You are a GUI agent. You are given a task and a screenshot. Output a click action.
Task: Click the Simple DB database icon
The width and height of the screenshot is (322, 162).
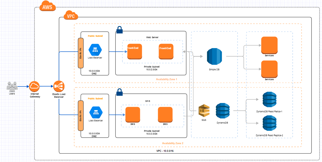pos(214,57)
